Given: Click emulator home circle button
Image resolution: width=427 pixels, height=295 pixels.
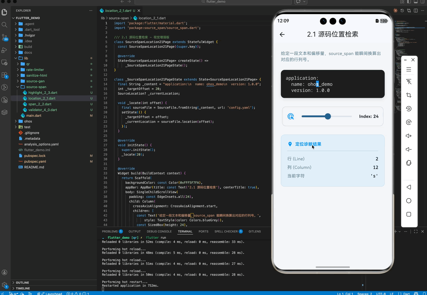Looking at the screenshot, I should click(409, 201).
